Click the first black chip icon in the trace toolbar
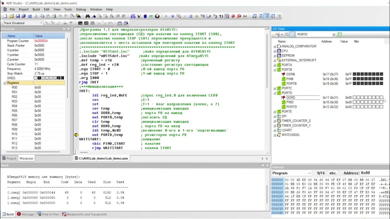 [x=80, y=23]
